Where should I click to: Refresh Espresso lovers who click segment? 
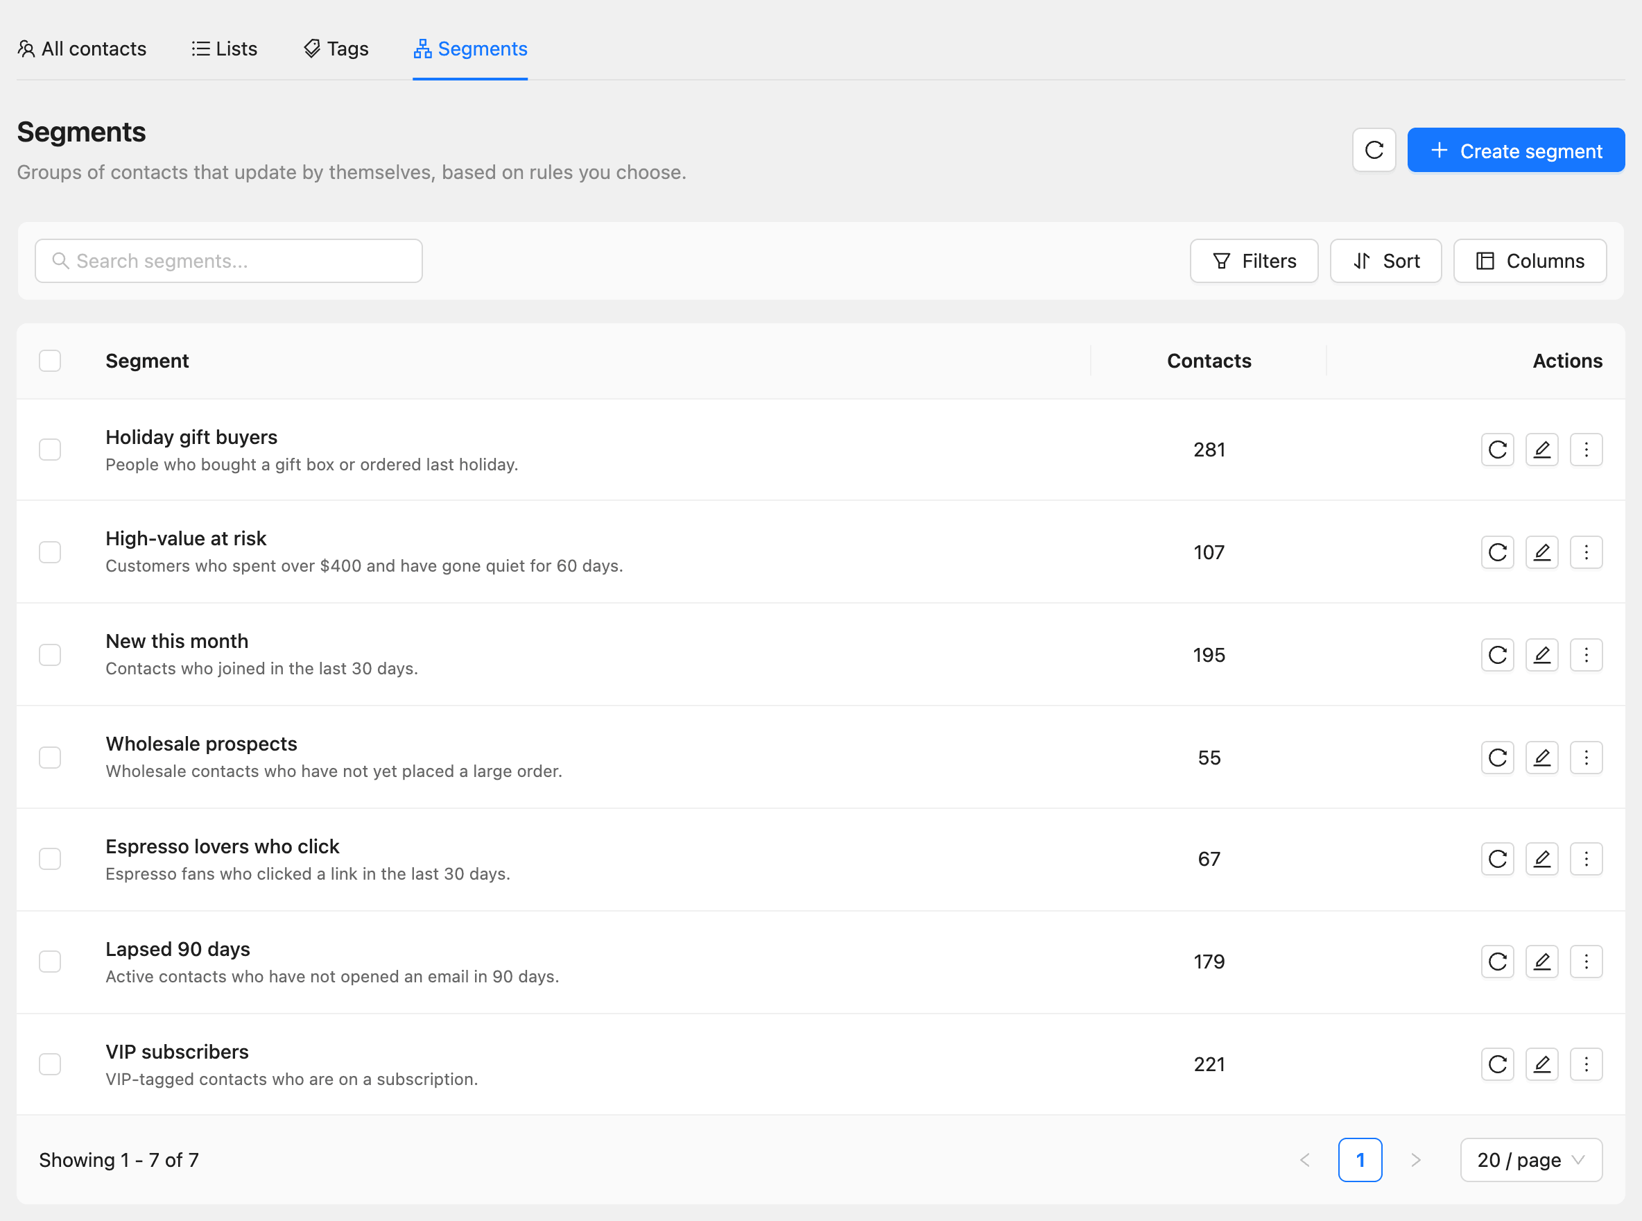point(1496,859)
